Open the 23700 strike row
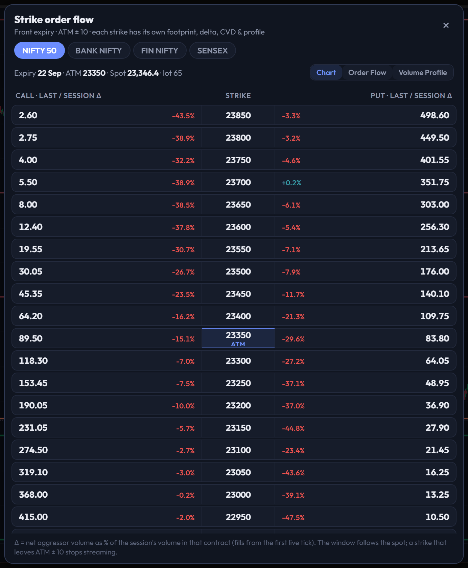The width and height of the screenshot is (468, 568). [234, 182]
